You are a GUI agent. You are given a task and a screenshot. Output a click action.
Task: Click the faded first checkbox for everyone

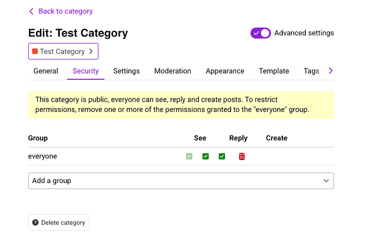tap(189, 156)
